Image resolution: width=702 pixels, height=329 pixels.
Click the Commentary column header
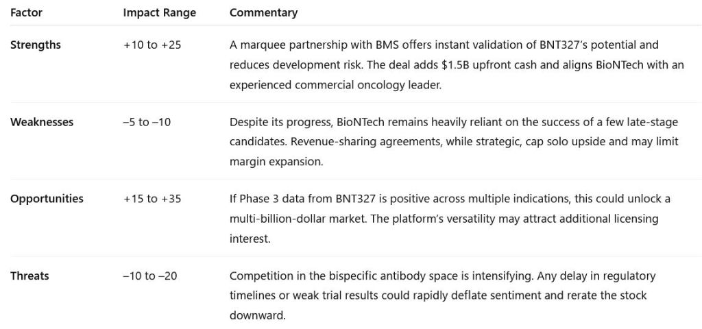pyautogui.click(x=263, y=13)
